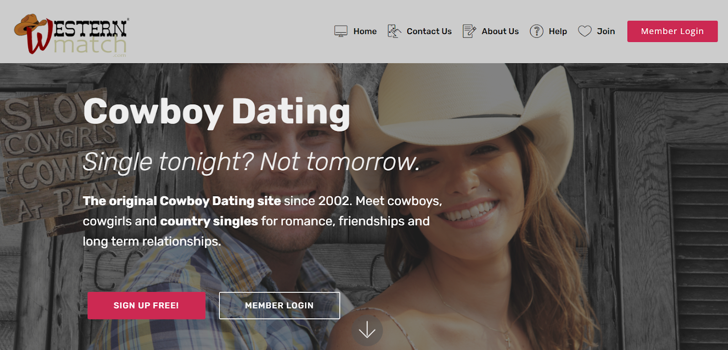Viewport: 728px width, 350px height.
Task: Click the Cowboy Dating heading
Action: [217, 112]
